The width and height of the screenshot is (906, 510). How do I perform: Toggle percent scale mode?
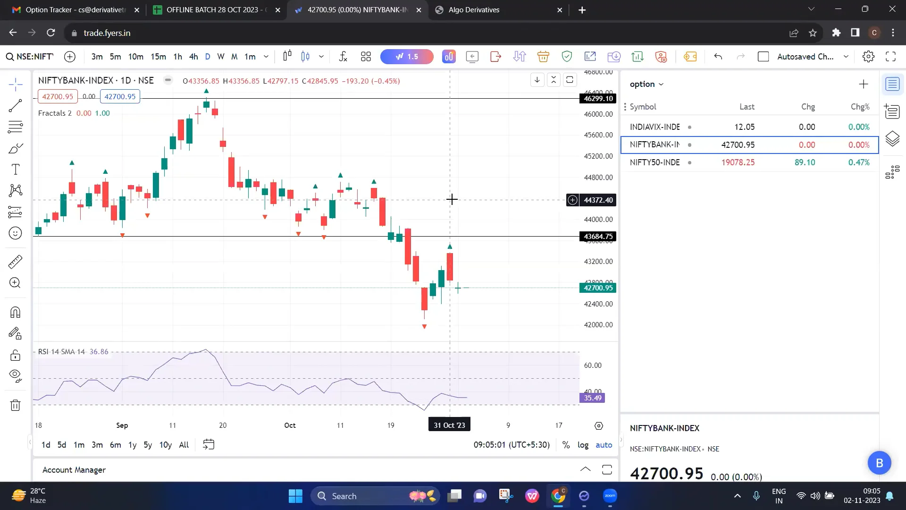click(x=566, y=445)
